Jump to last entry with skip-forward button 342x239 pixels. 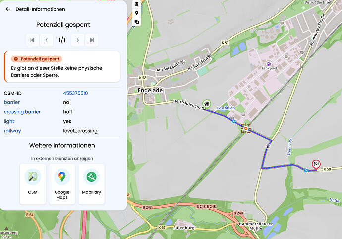pos(92,40)
